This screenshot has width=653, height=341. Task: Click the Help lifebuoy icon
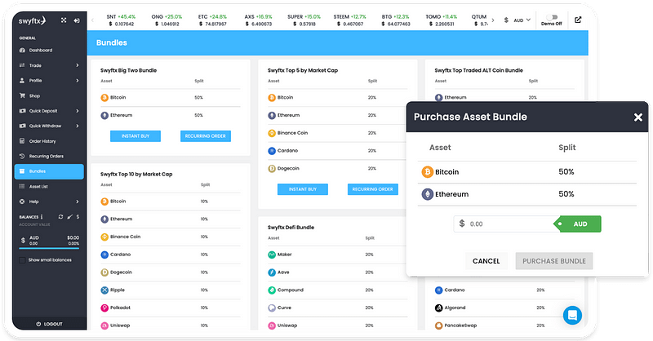22,201
